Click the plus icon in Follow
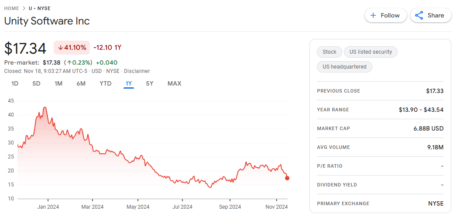This screenshot has height=217, width=457. click(373, 15)
